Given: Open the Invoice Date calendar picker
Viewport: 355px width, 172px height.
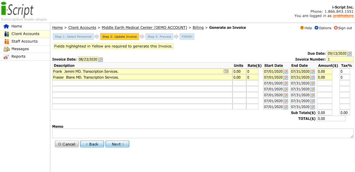Looking at the screenshot, I should coord(100,59).
